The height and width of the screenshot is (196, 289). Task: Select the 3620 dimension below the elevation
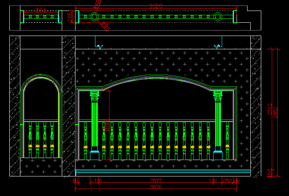[156, 187]
